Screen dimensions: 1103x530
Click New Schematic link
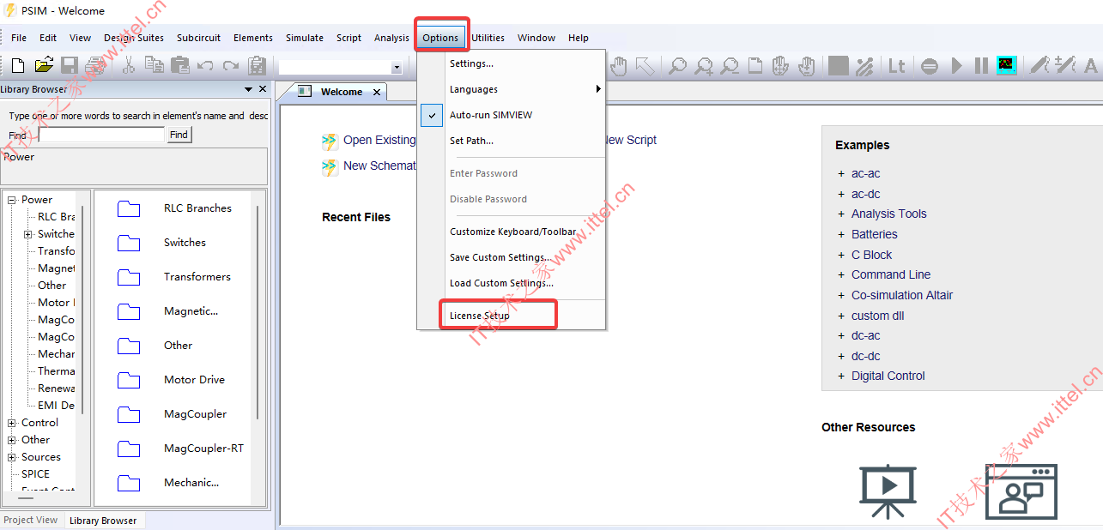point(379,166)
